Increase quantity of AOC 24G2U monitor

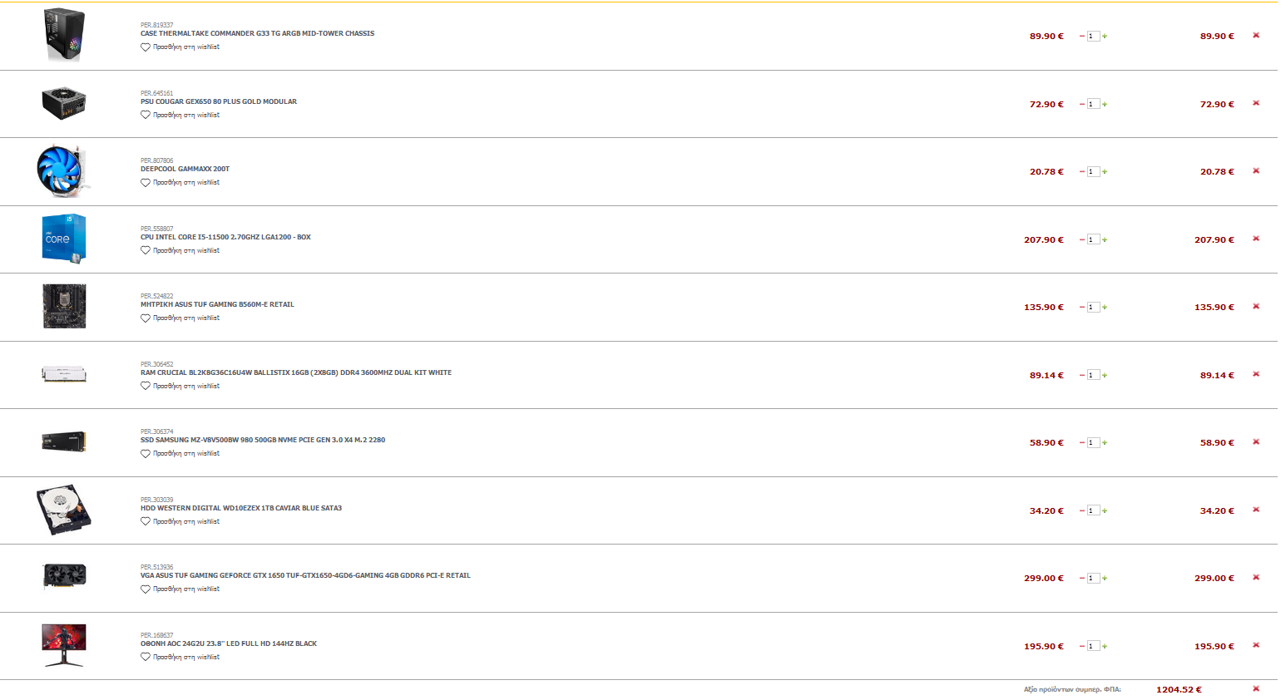tap(1105, 646)
